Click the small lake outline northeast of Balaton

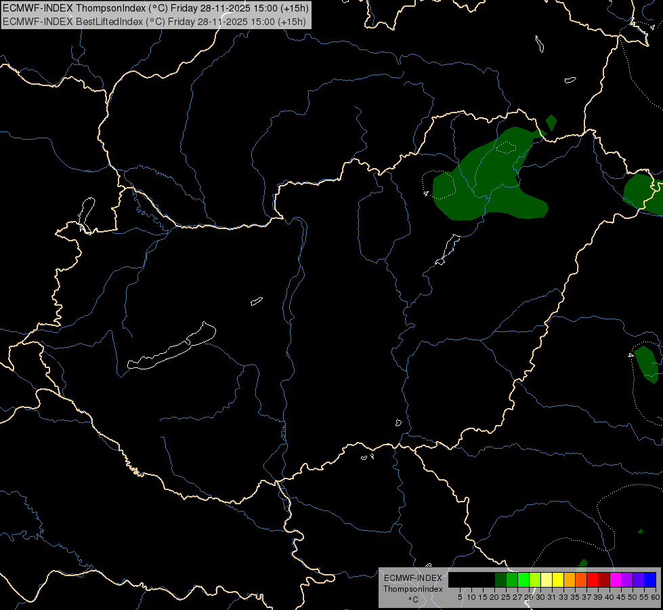(257, 301)
